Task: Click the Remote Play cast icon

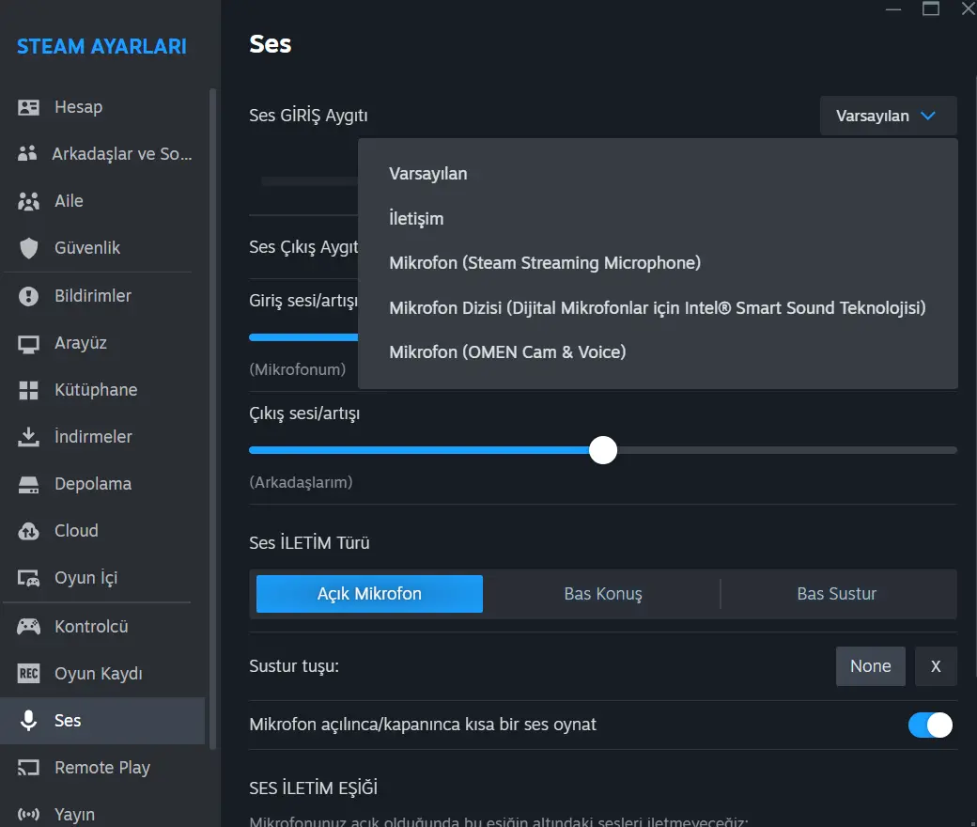Action: click(28, 768)
